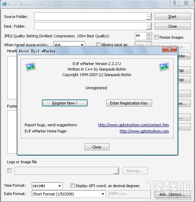Increase JPEG quality with up arrow
Viewport: 195px width, 202px height.
click(149, 34)
